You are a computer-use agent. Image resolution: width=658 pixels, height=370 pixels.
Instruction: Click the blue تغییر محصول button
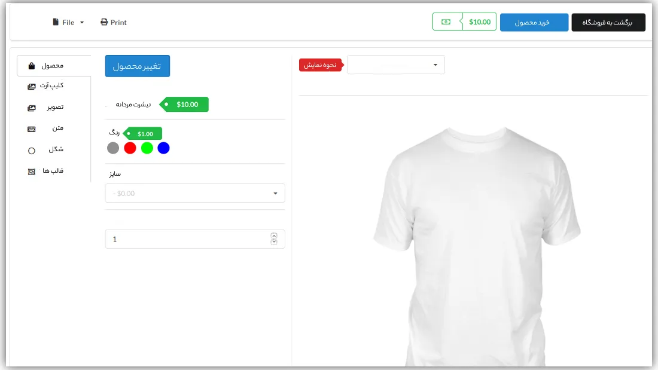[137, 66]
